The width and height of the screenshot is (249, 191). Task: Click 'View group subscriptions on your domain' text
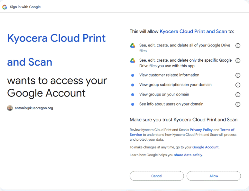[175, 85]
